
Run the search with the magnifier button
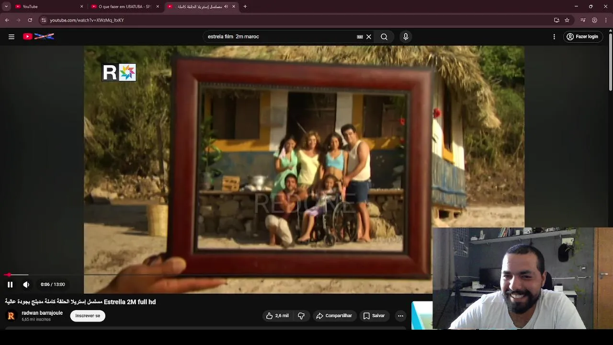[384, 37]
